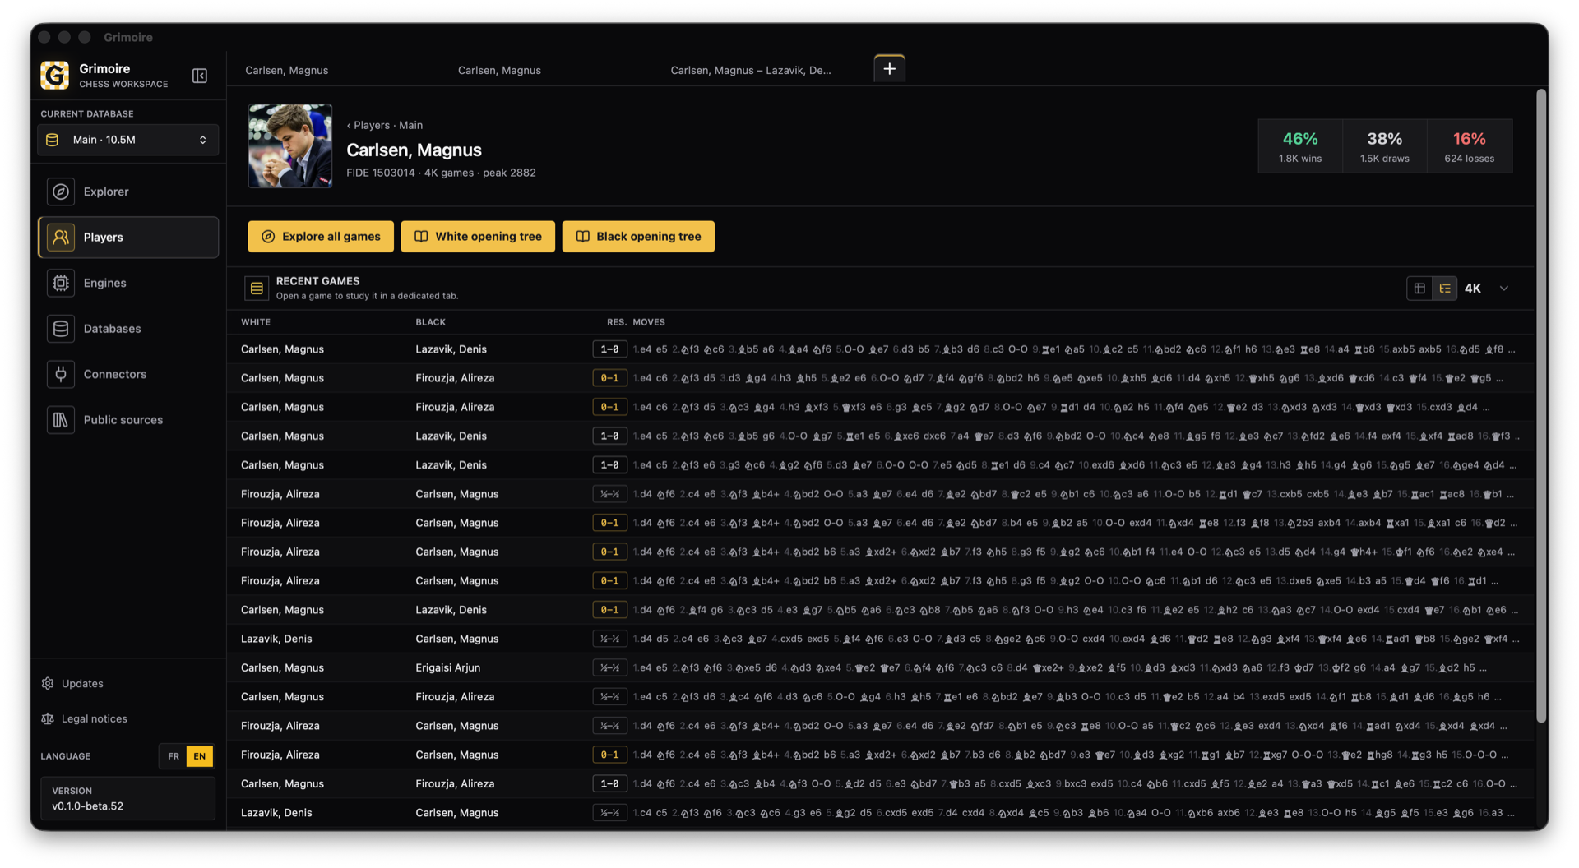Switch games list to move-list view

click(x=1445, y=289)
